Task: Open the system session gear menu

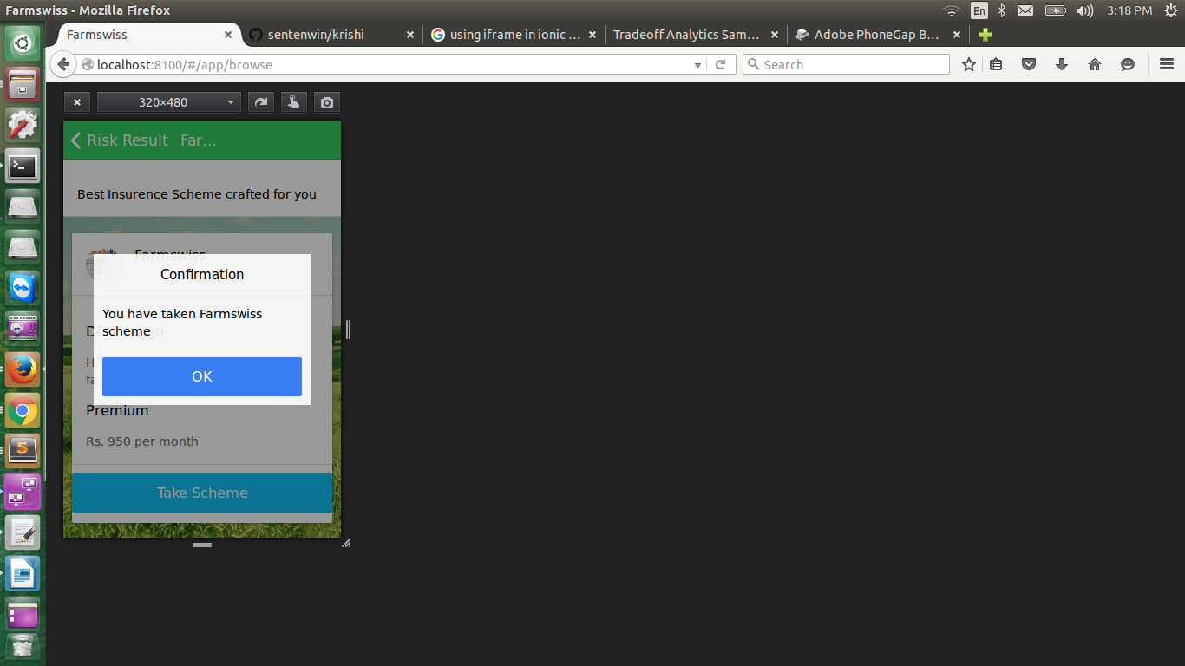Action: point(1170,10)
